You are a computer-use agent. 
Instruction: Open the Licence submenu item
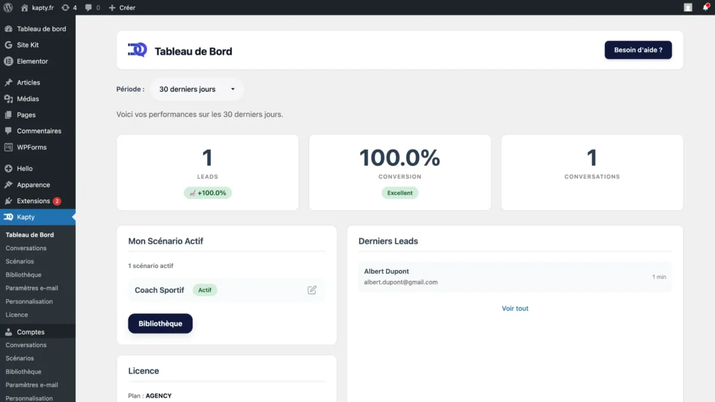click(x=16, y=314)
